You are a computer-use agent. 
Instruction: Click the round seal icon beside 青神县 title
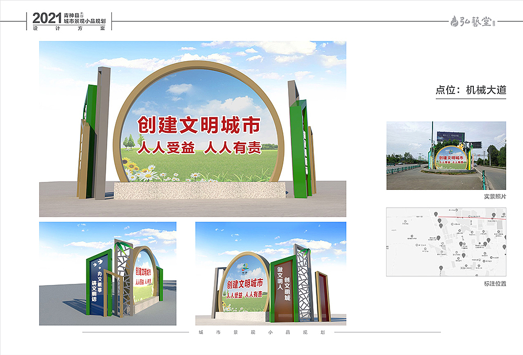coord(82,16)
